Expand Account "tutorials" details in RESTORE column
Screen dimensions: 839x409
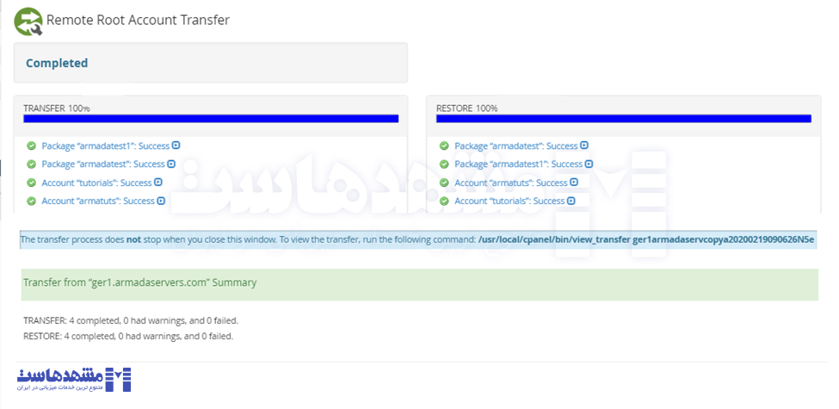[571, 201]
